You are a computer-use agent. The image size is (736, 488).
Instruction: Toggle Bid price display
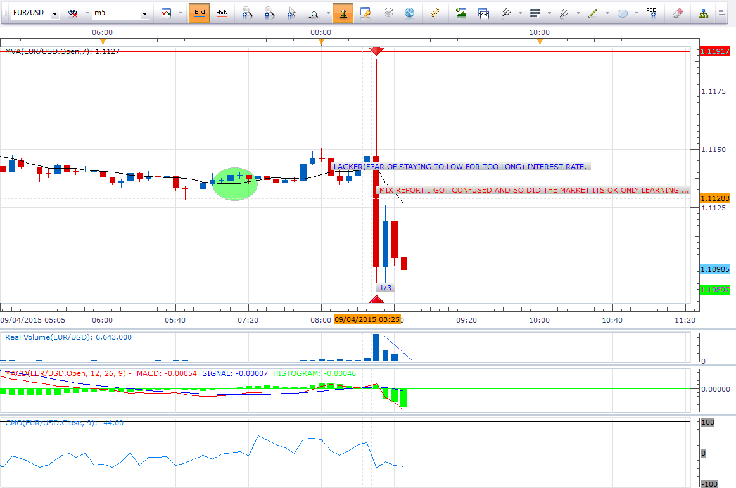pos(199,12)
